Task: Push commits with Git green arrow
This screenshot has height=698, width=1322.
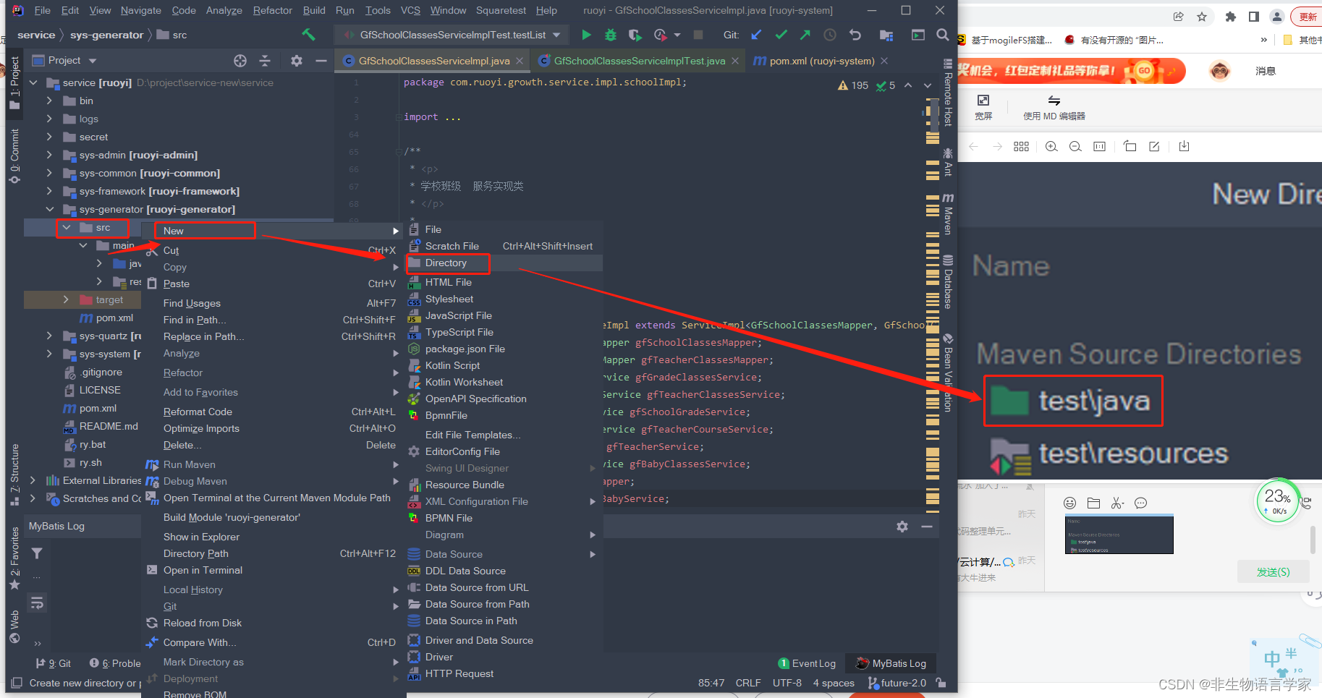Action: pos(805,35)
